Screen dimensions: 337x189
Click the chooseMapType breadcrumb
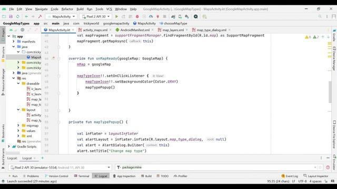point(173,23)
